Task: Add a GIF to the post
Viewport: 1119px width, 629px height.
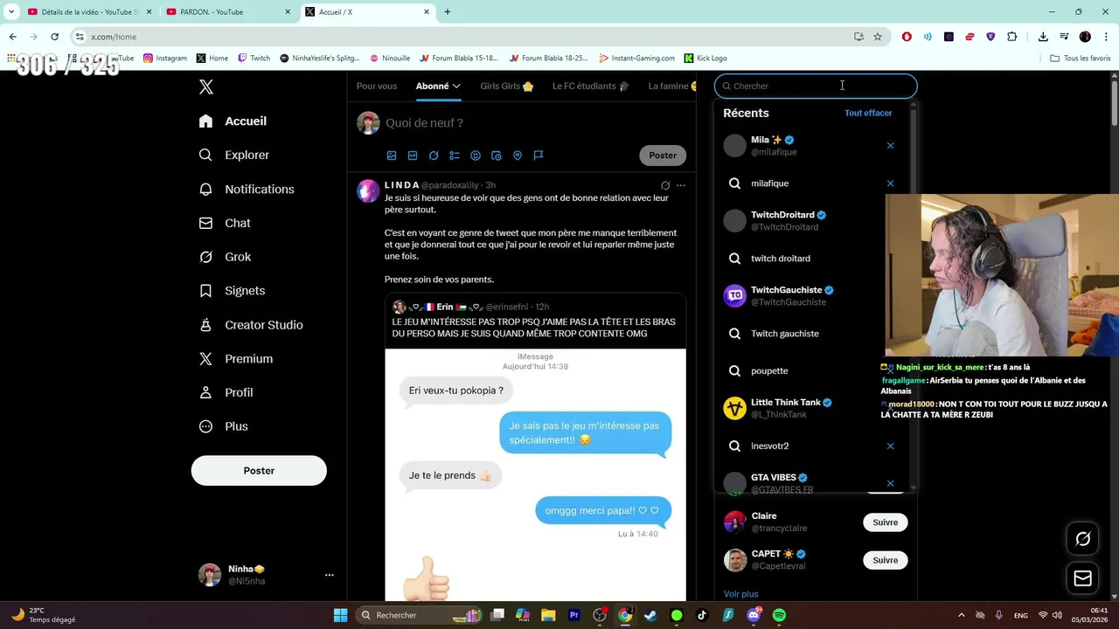Action: (x=413, y=156)
